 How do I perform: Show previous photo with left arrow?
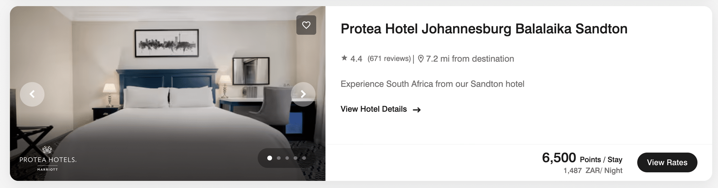(x=32, y=94)
